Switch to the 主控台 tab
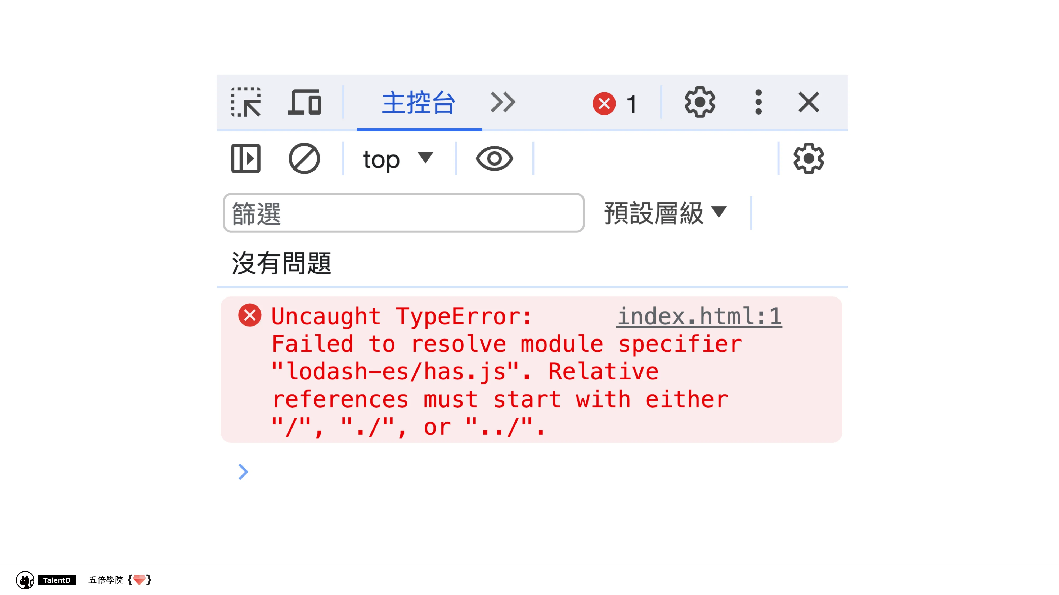This screenshot has height=595, width=1059. pos(419,103)
